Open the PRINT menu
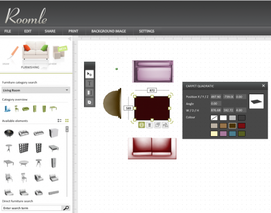Image resolution: width=271 pixels, height=213 pixels. [73, 31]
